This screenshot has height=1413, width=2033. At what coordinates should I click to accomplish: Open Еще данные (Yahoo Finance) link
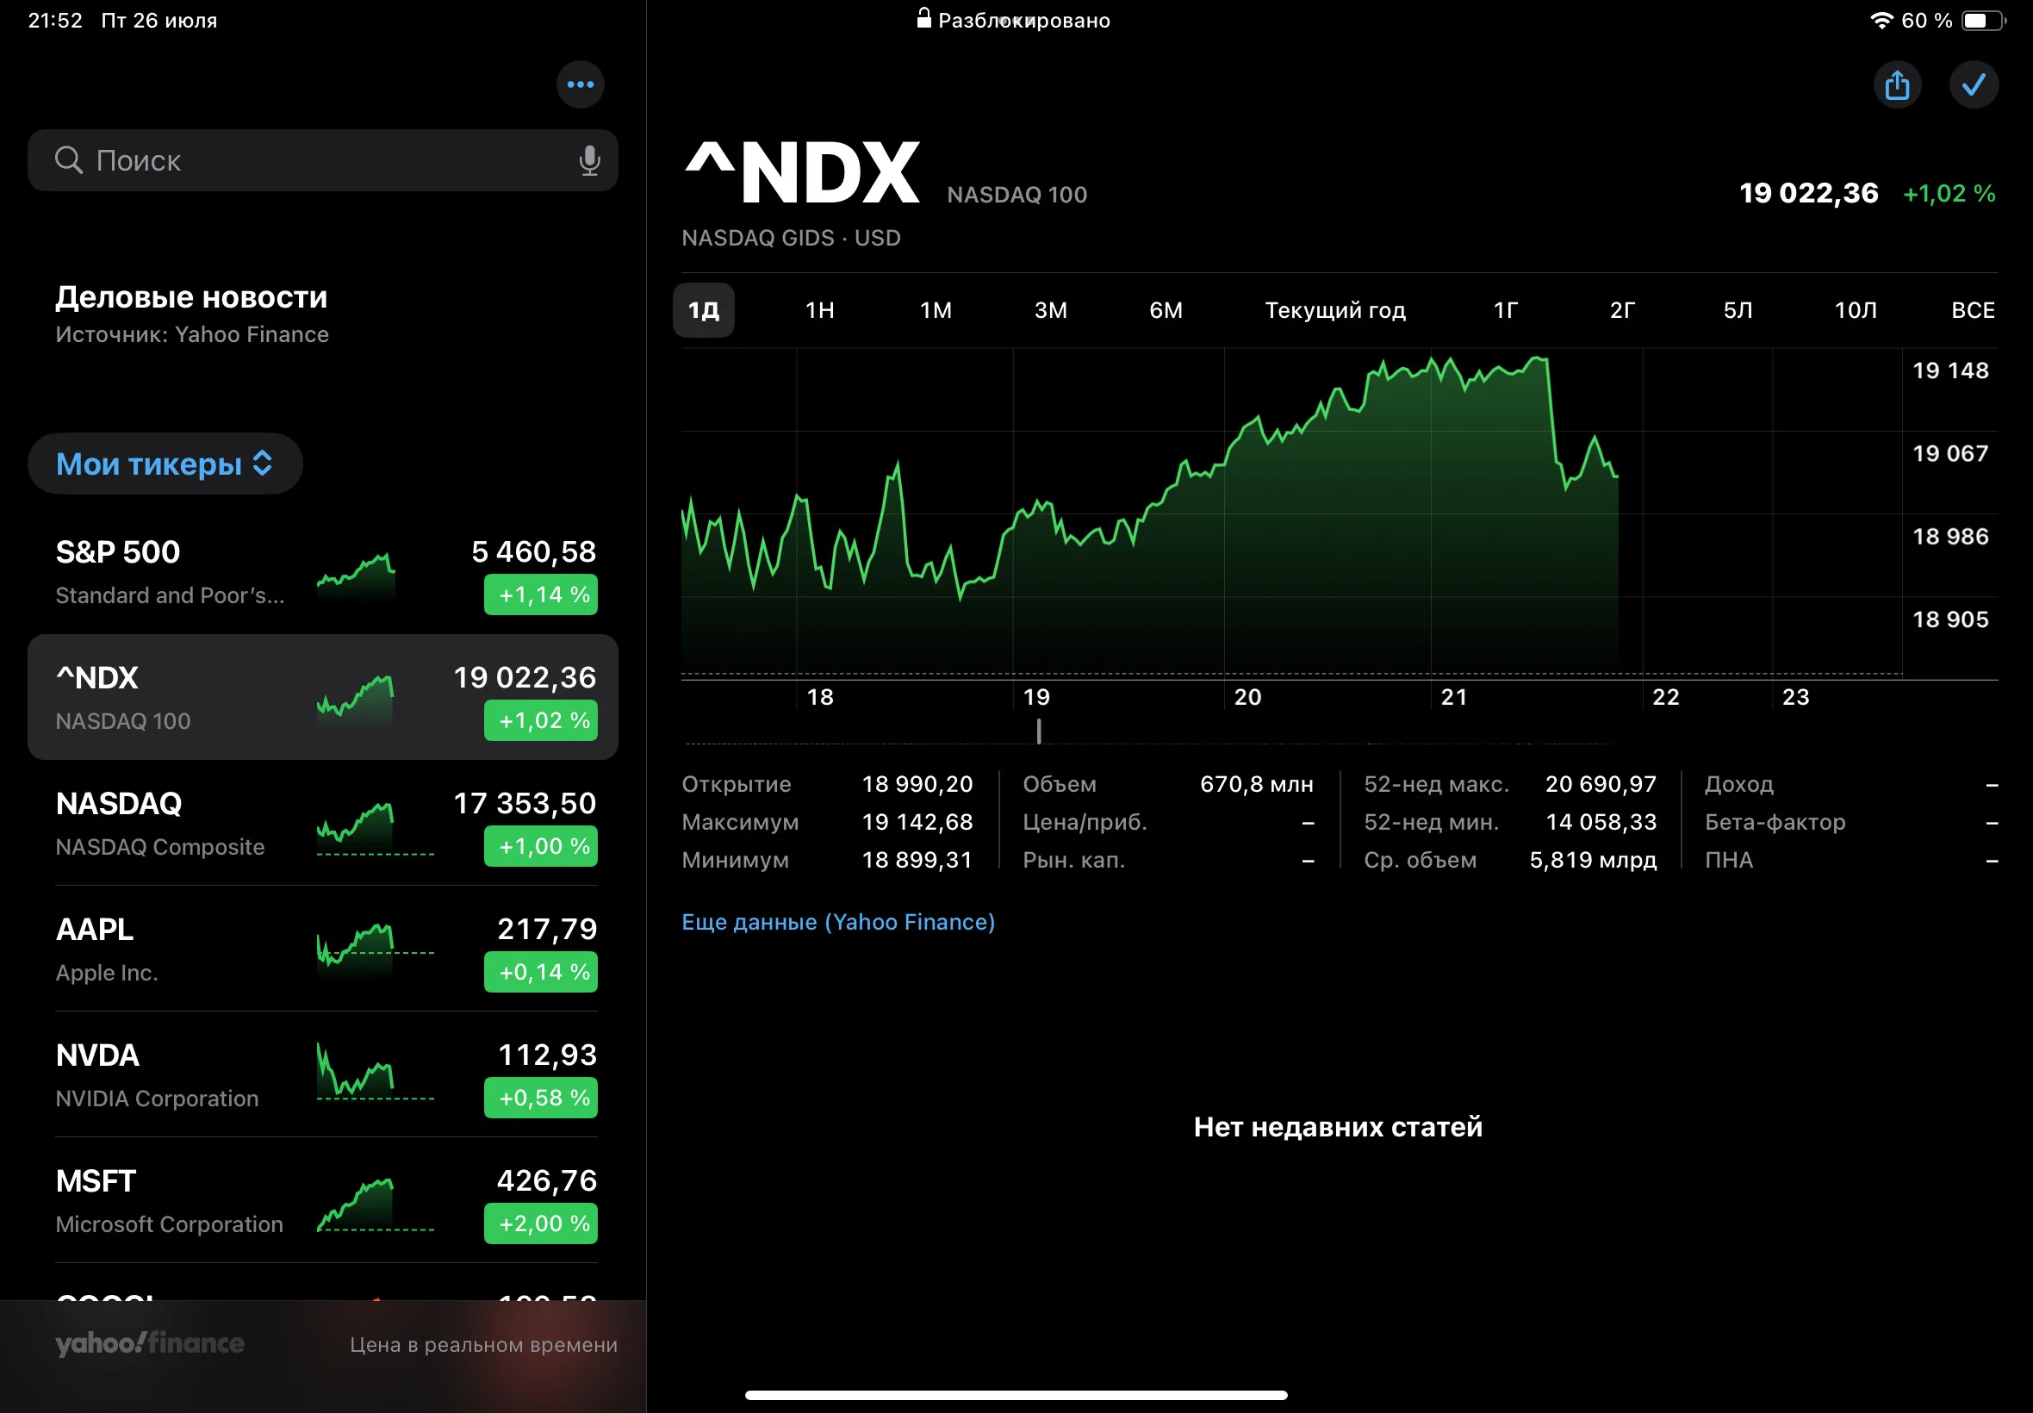(x=838, y=922)
